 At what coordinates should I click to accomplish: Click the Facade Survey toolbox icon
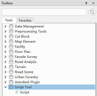[x=11, y=57]
